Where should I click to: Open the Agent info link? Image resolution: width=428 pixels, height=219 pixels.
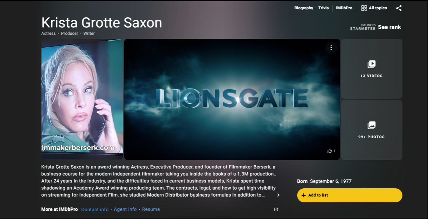pos(125,209)
